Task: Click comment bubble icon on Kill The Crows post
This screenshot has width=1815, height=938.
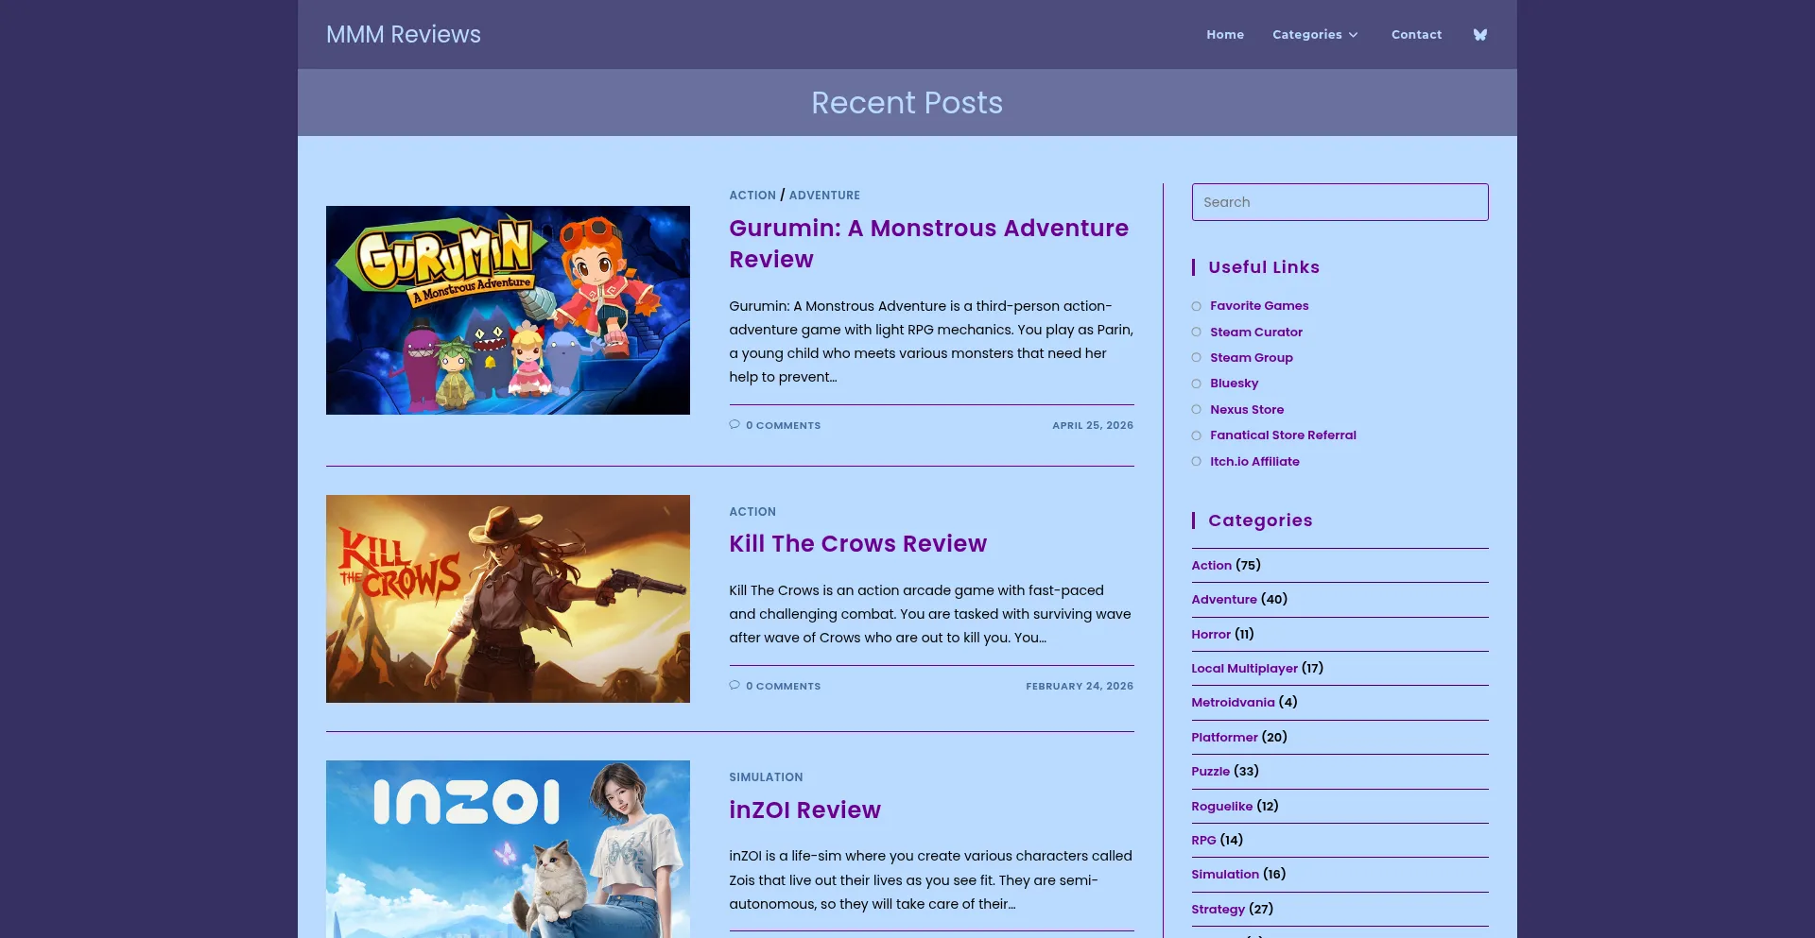Action: (x=735, y=685)
